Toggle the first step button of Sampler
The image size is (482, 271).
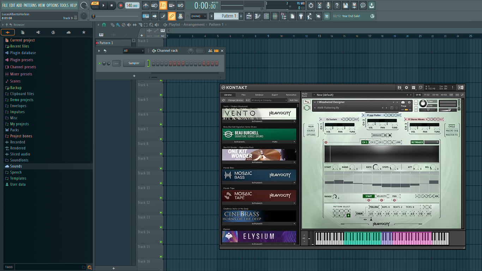(153, 63)
